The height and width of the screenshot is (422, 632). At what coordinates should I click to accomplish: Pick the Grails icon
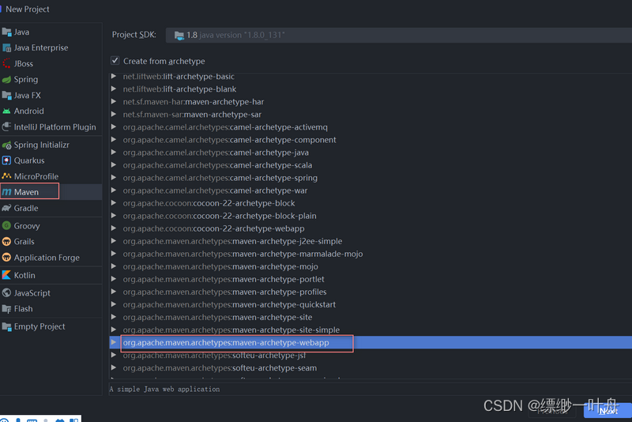(x=6, y=242)
